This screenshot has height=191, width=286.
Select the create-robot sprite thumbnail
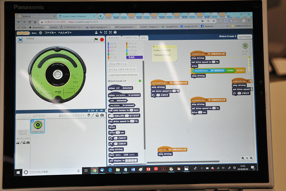pyautogui.click(x=38, y=126)
